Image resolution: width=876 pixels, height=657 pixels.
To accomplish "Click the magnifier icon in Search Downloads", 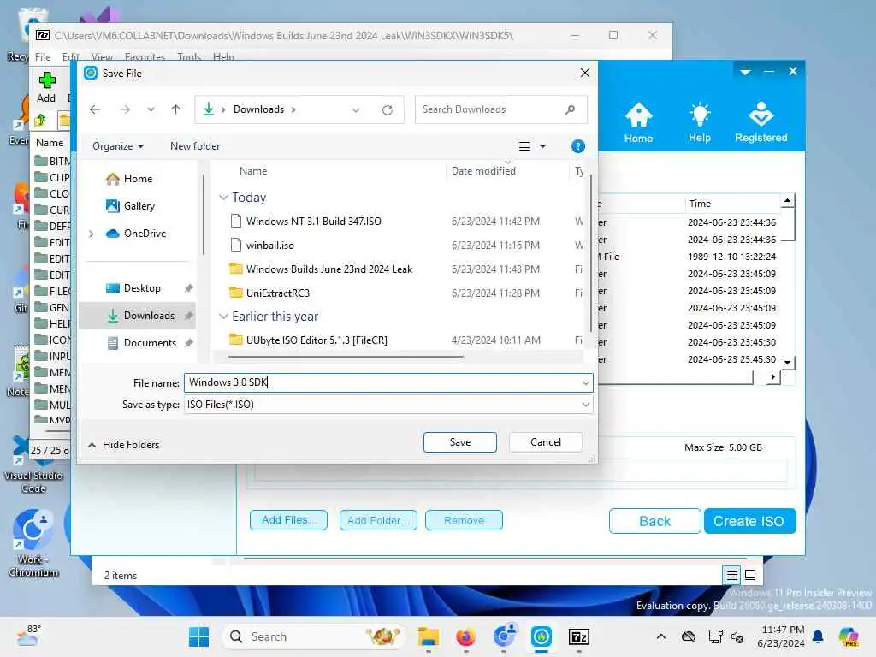I will click(570, 109).
